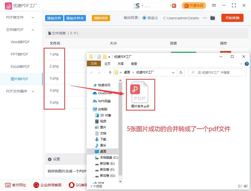Open the 文件 menu in Explorer
251x191 pixels.
(94, 64)
